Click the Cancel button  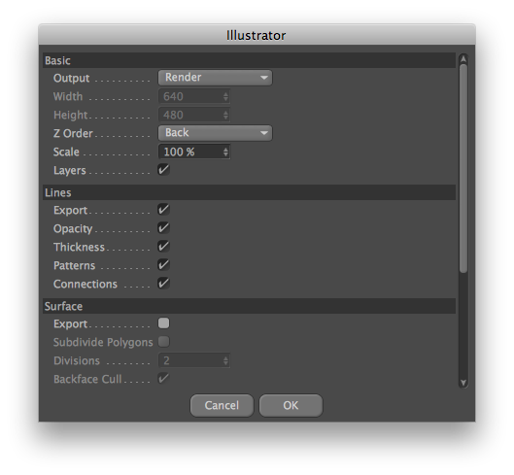coord(222,405)
